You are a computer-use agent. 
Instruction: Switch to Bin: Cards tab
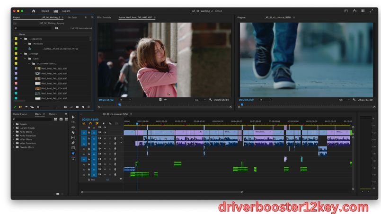pyautogui.click(x=72, y=17)
